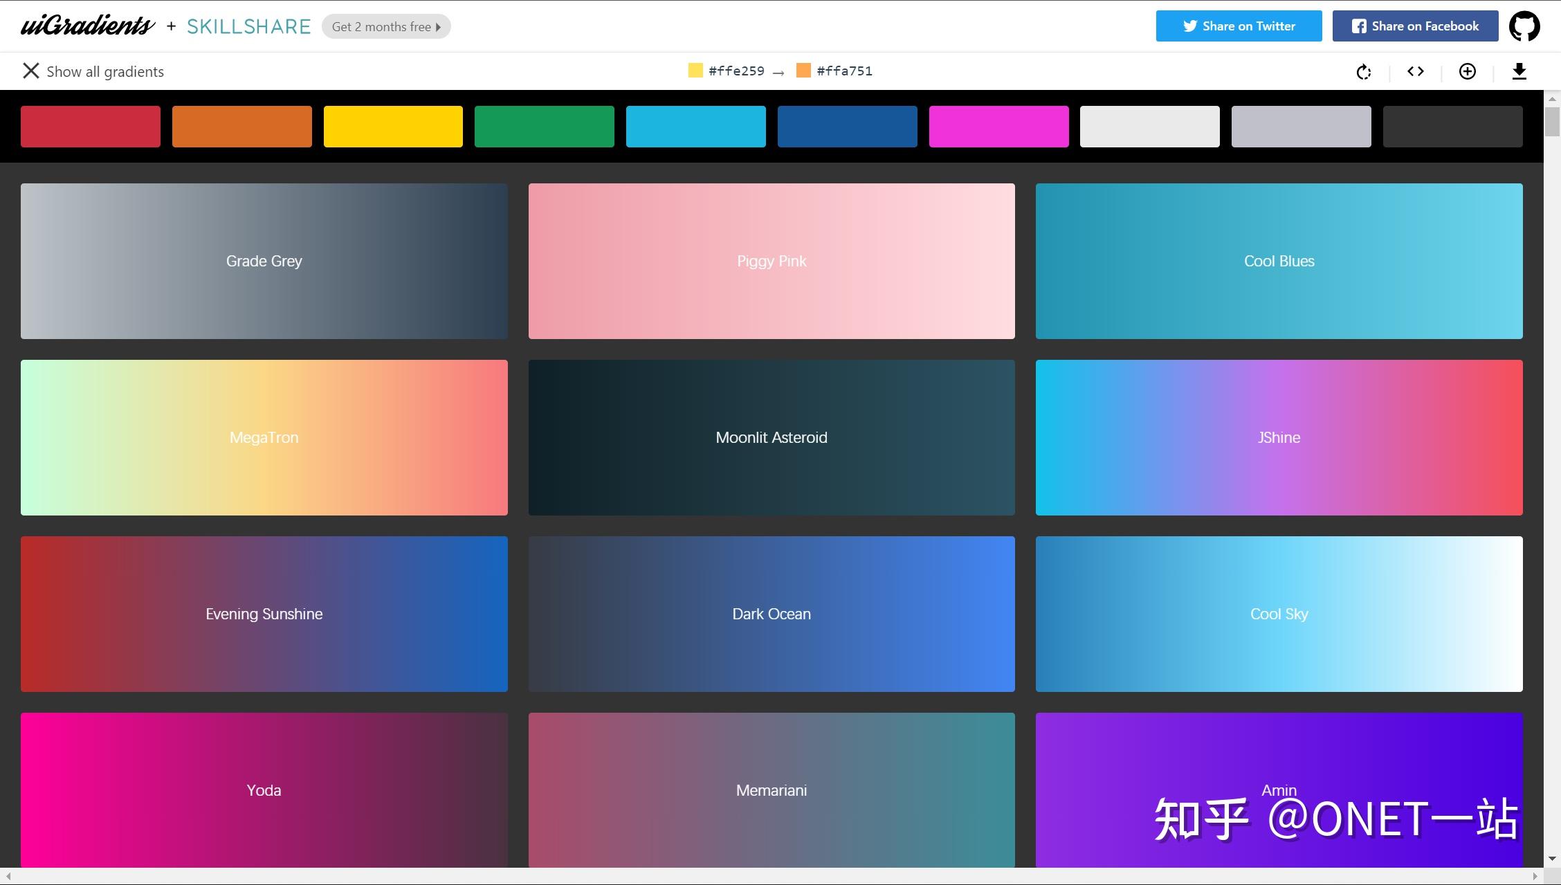Open the Skillshare link
This screenshot has height=885, width=1561.
pos(249,26)
